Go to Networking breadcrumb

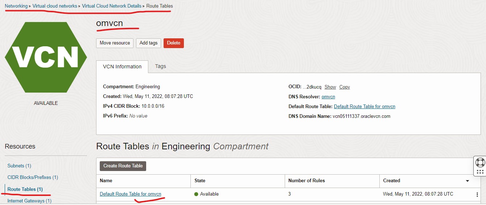pos(16,6)
